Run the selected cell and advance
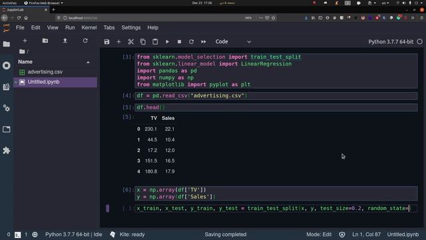Image resolution: width=426 pixels, height=240 pixels. [167, 41]
